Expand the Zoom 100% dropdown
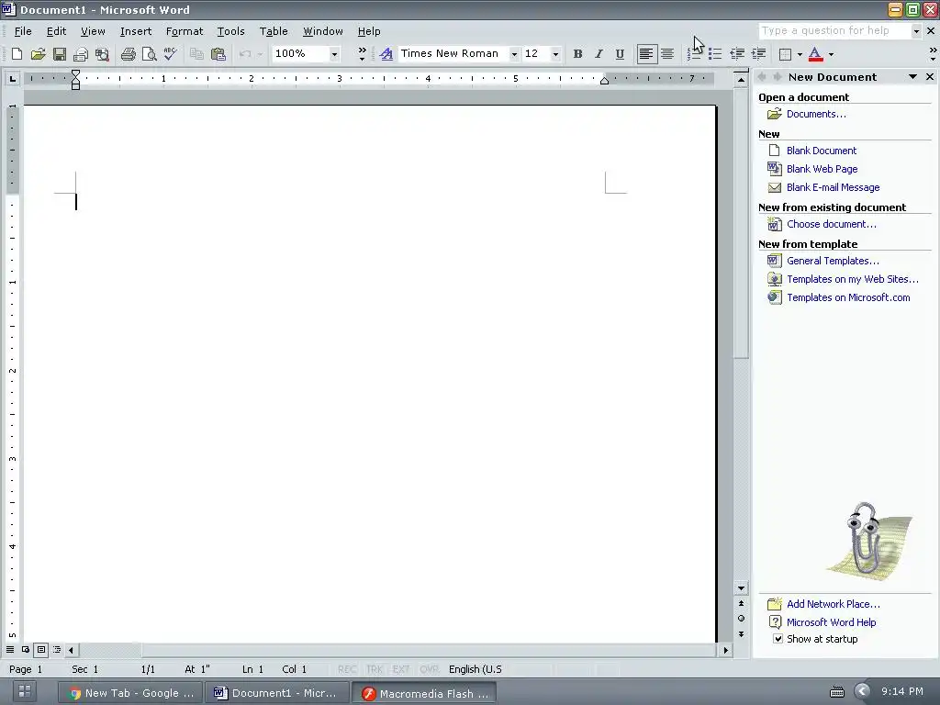This screenshot has width=940, height=705. coord(334,54)
